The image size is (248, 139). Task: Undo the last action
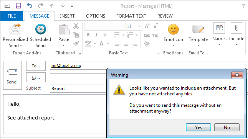coord(30,6)
